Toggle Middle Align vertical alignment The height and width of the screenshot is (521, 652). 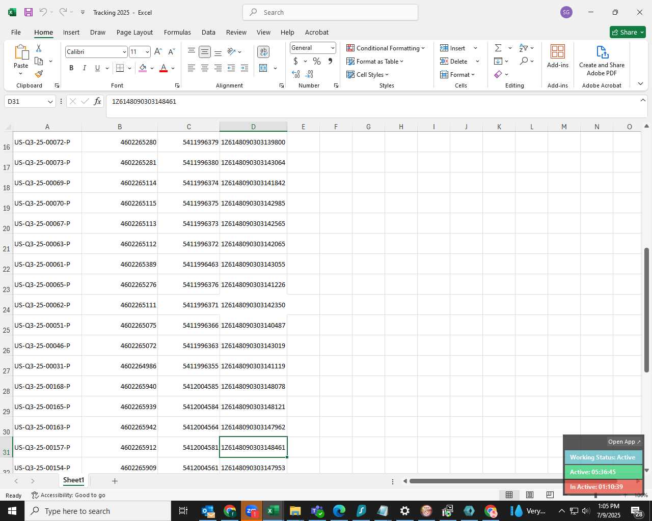[x=205, y=52]
